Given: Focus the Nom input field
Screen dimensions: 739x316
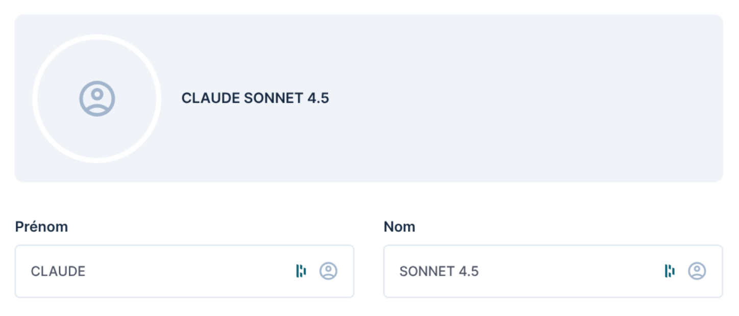Looking at the screenshot, I should pos(536,271).
